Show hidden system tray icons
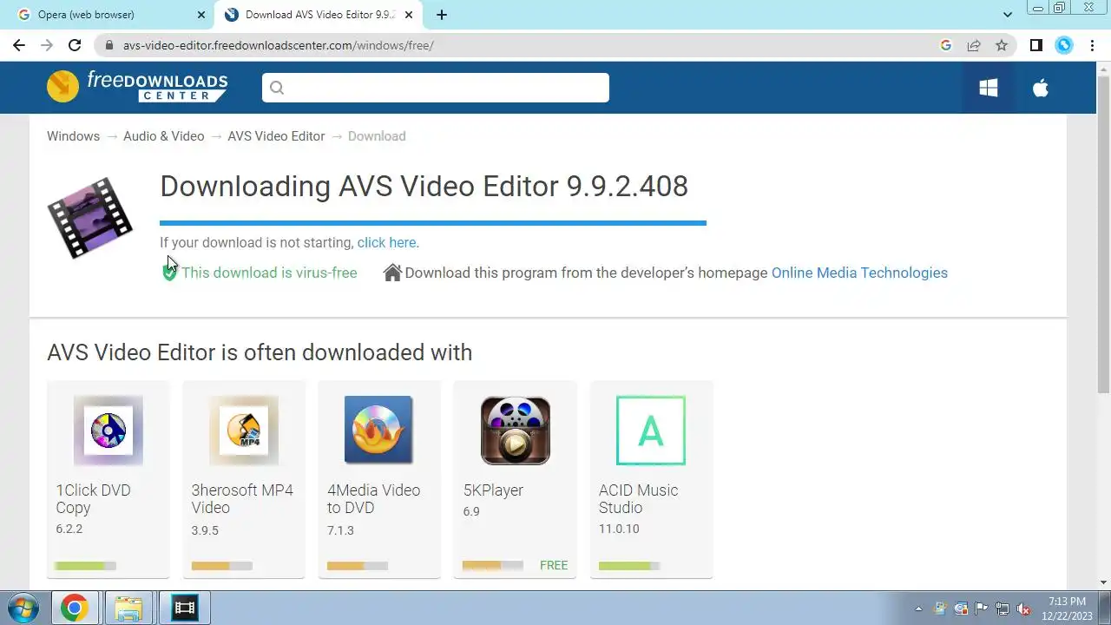 click(x=918, y=609)
